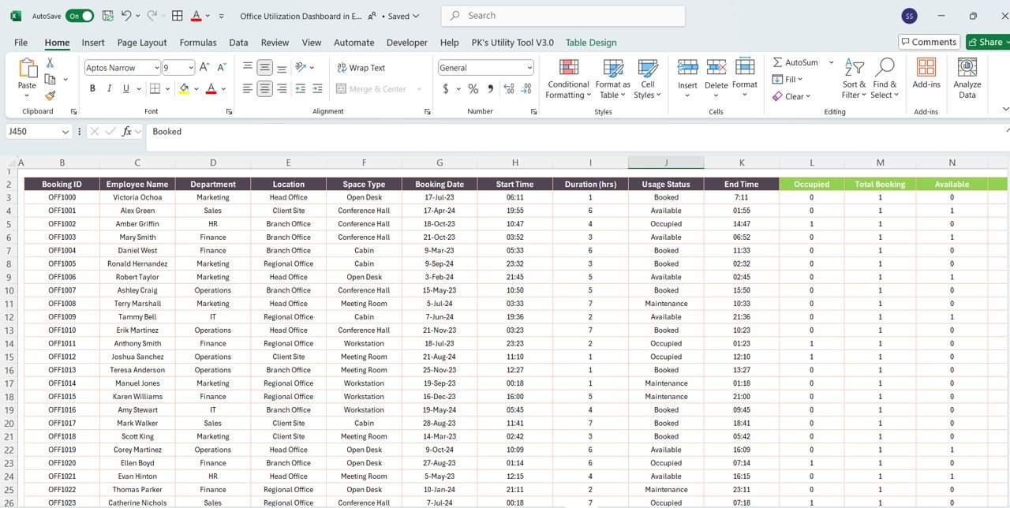Open Cell Styles gallery
The image size is (1010, 508).
(648, 78)
